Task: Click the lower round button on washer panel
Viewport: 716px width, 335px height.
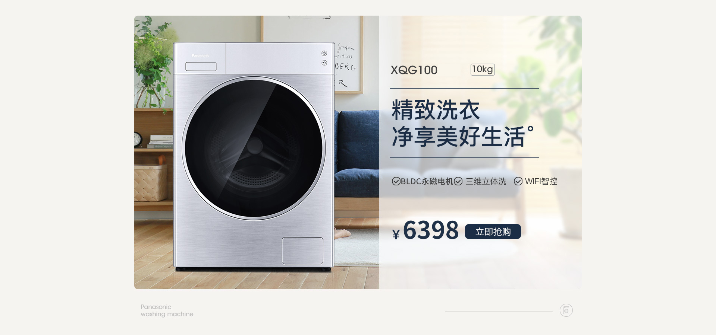Action: (x=324, y=63)
